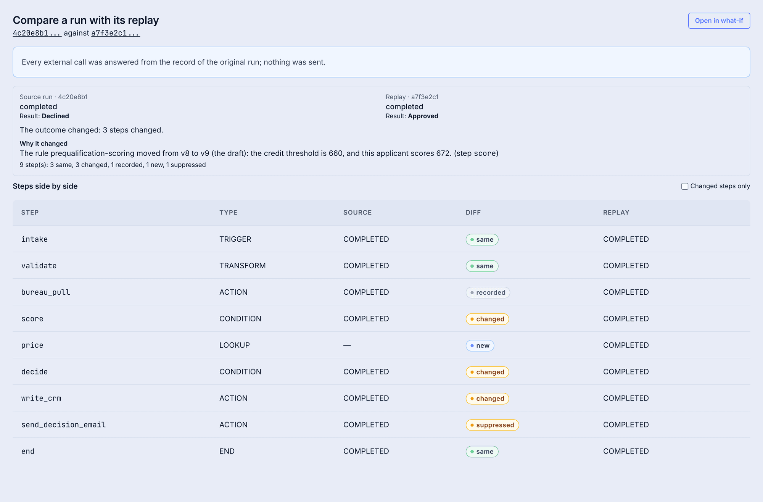763x502 pixels.
Task: Click the REPLAY column header
Action: (616, 213)
